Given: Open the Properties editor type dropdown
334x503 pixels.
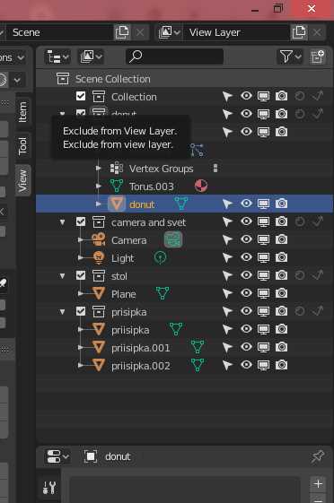Looking at the screenshot, I should click(x=57, y=456).
